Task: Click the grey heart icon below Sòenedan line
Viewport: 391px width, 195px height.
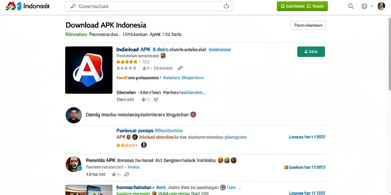Action: coord(156,99)
